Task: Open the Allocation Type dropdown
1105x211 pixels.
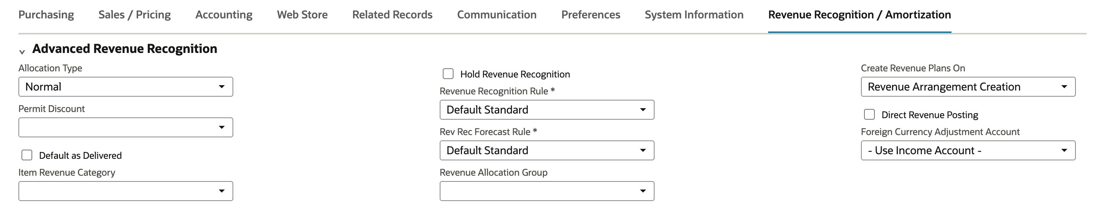Action: pyautogui.click(x=126, y=87)
